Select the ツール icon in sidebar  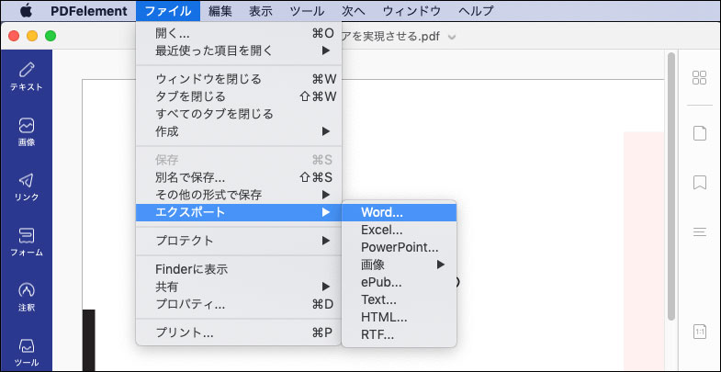[x=27, y=353]
